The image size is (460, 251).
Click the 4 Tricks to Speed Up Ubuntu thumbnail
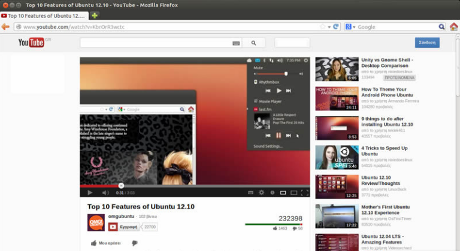(337, 157)
